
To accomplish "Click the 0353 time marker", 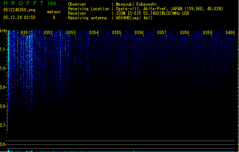I will 71,33.
